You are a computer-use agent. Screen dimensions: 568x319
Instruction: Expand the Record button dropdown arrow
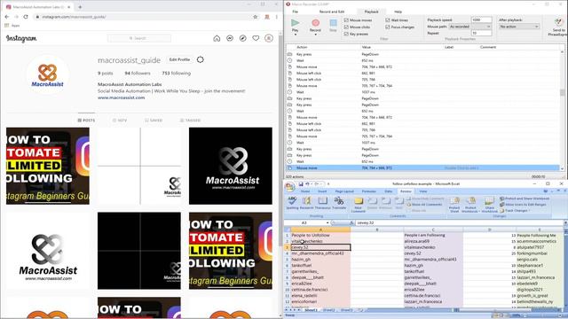click(315, 35)
